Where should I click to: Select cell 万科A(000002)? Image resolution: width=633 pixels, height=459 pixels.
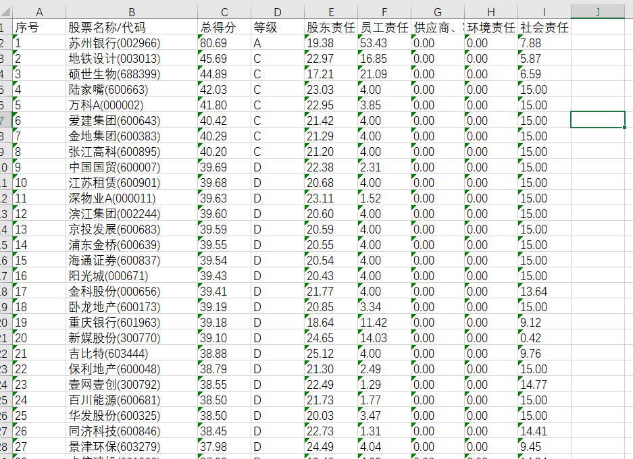pyautogui.click(x=132, y=105)
